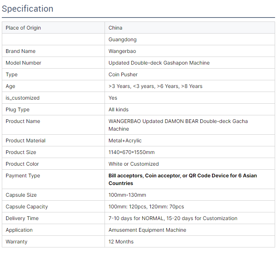Select the 'Product Name' label
The image size is (278, 254).
pyautogui.click(x=23, y=121)
